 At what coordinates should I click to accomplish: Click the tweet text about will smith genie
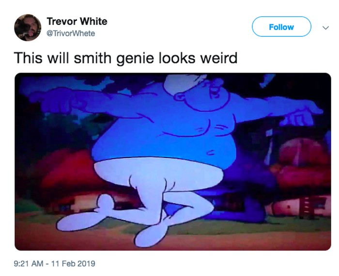coord(125,58)
